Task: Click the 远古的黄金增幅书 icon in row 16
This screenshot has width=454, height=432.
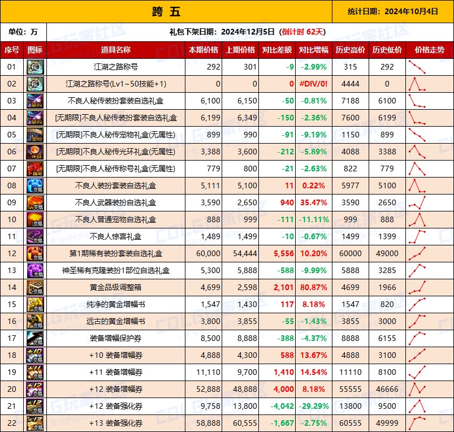Action: point(35,321)
